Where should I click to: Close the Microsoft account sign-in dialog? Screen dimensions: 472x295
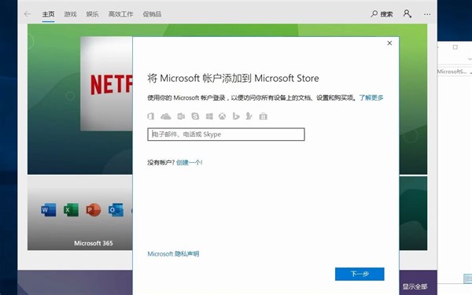point(389,43)
